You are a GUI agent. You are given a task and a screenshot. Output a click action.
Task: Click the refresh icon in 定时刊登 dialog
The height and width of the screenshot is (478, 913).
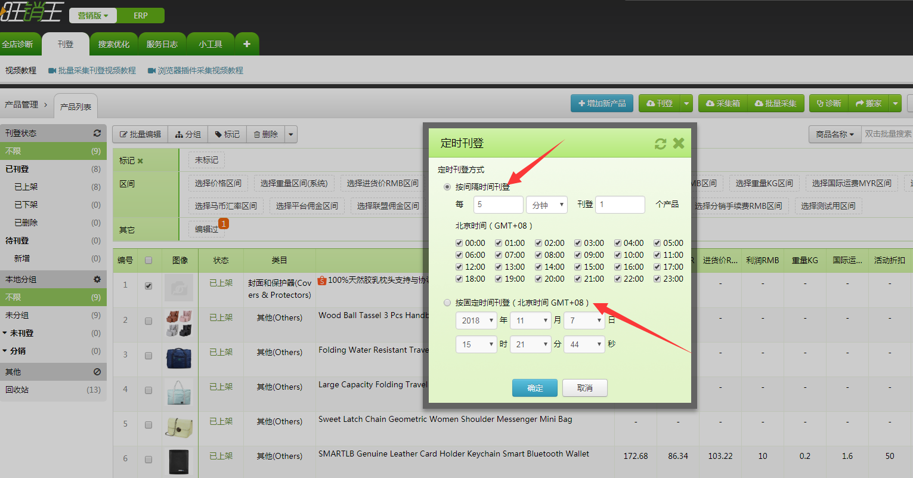(660, 144)
